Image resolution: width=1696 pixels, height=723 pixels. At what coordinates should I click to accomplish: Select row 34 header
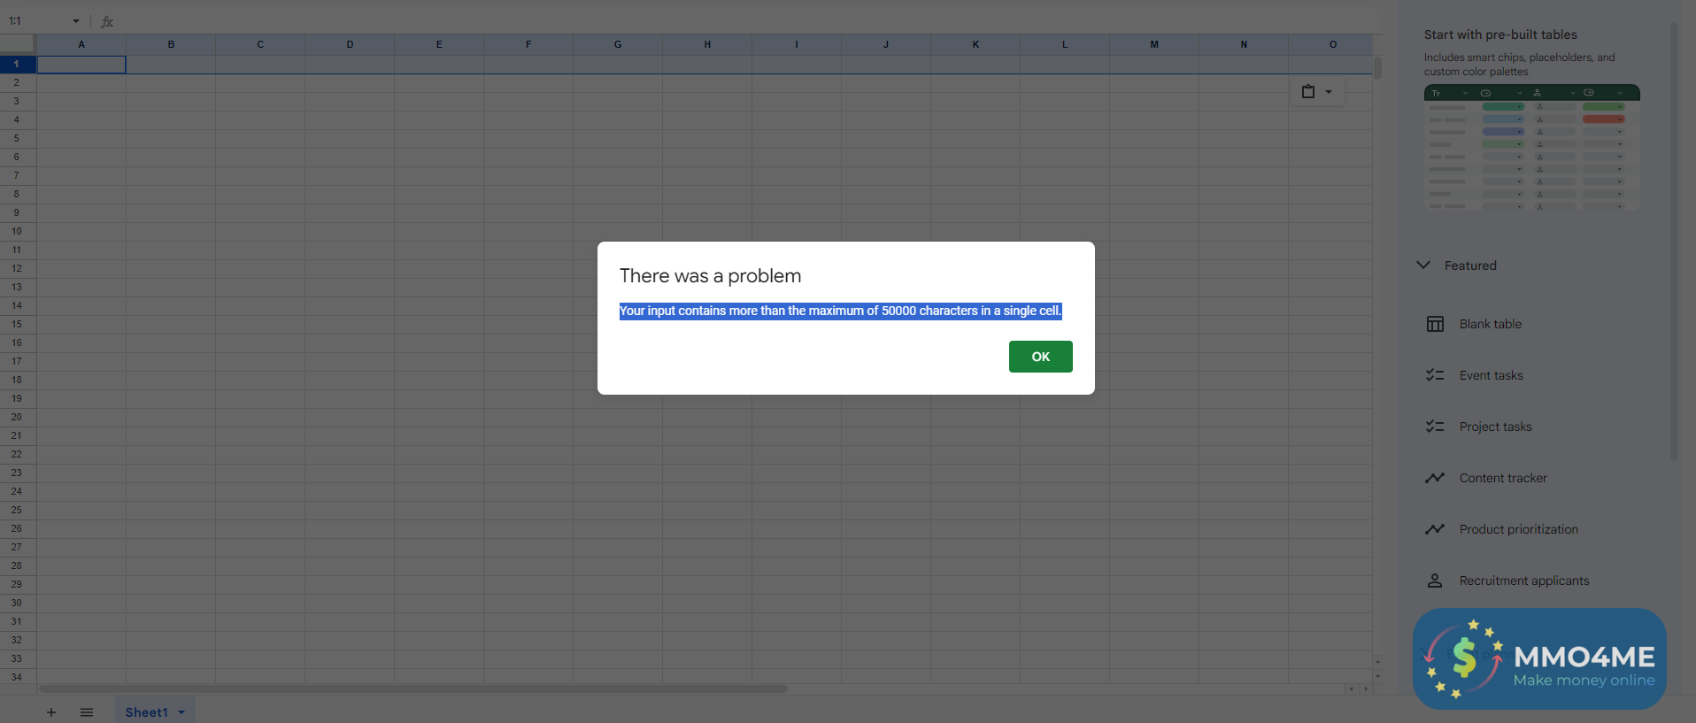point(17,677)
